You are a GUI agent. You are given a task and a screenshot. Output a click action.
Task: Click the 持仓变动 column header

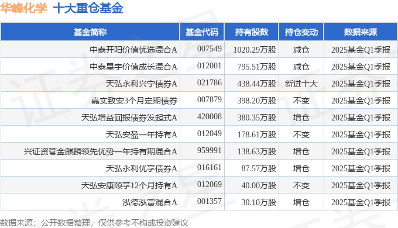point(301,32)
